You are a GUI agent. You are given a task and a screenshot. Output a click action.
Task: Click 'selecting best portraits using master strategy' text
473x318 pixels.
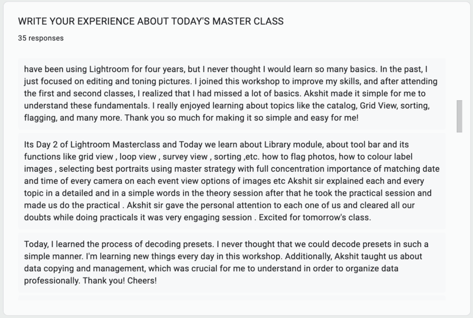[x=147, y=169]
